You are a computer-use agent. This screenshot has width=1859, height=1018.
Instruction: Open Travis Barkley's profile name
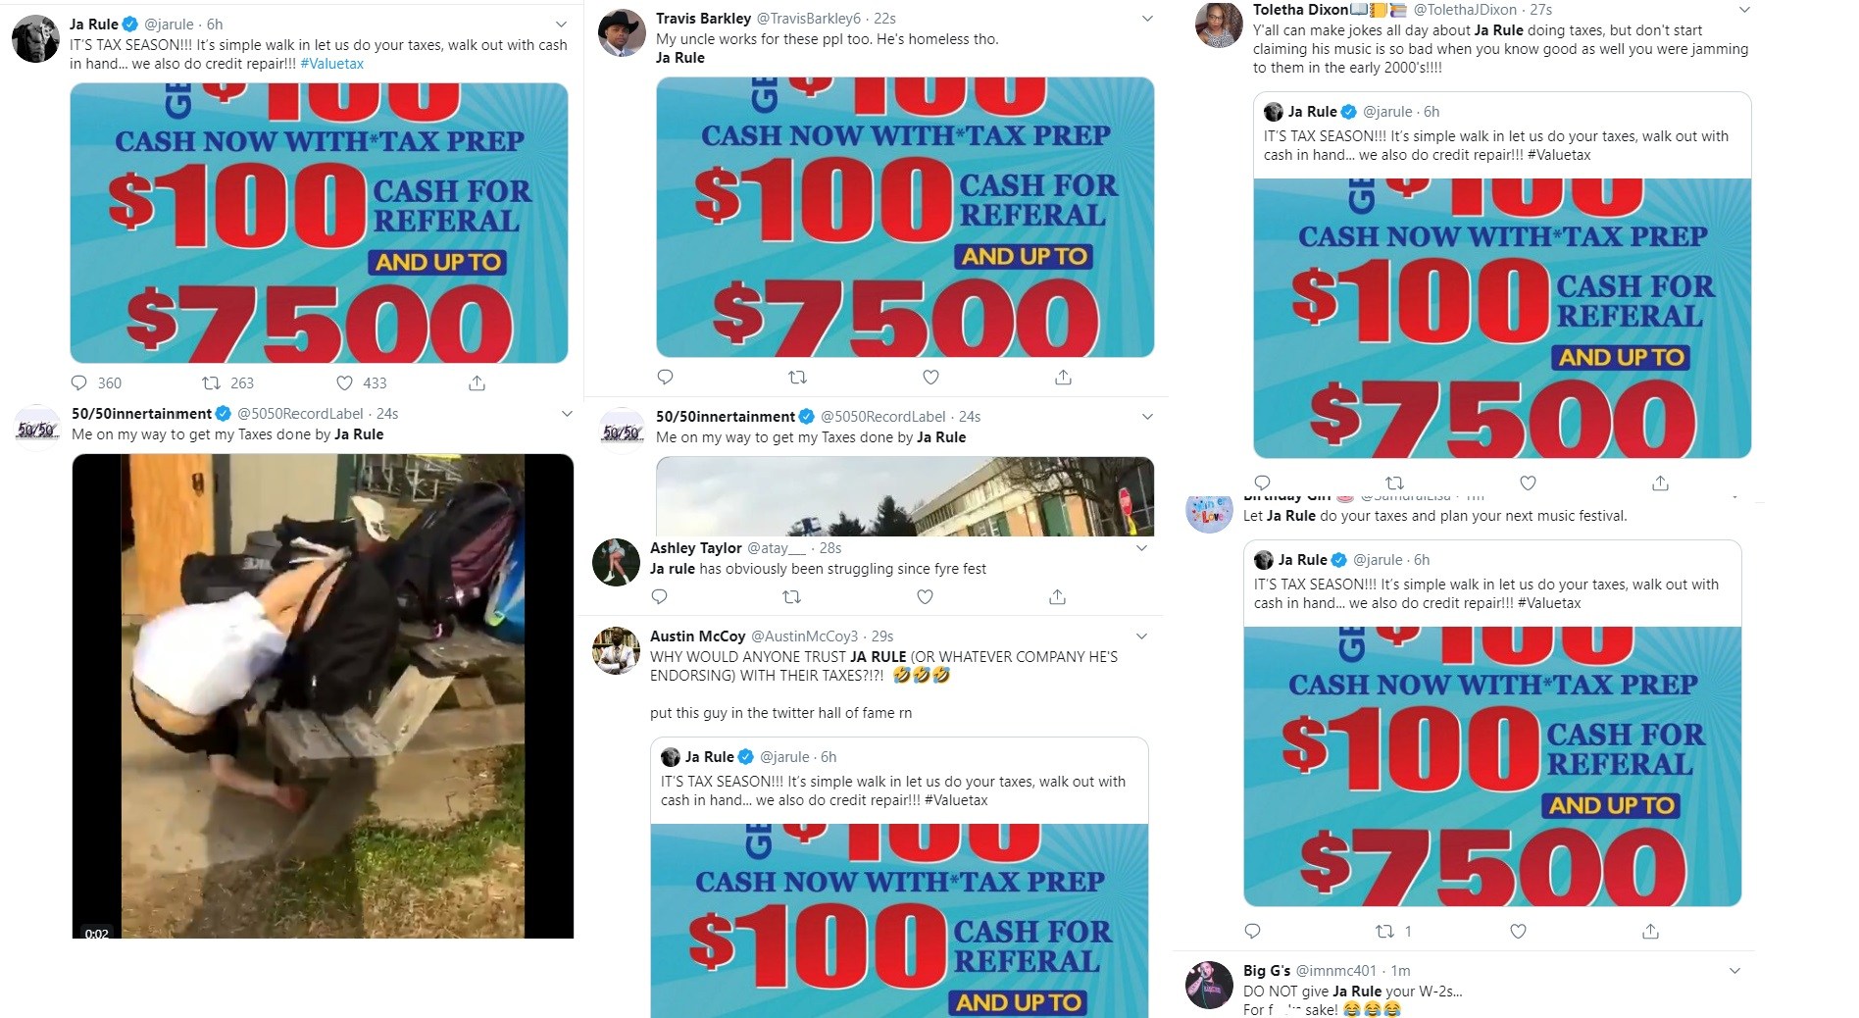[x=703, y=19]
